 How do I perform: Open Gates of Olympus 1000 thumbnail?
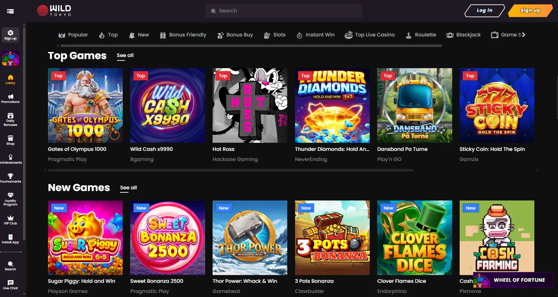[85, 105]
